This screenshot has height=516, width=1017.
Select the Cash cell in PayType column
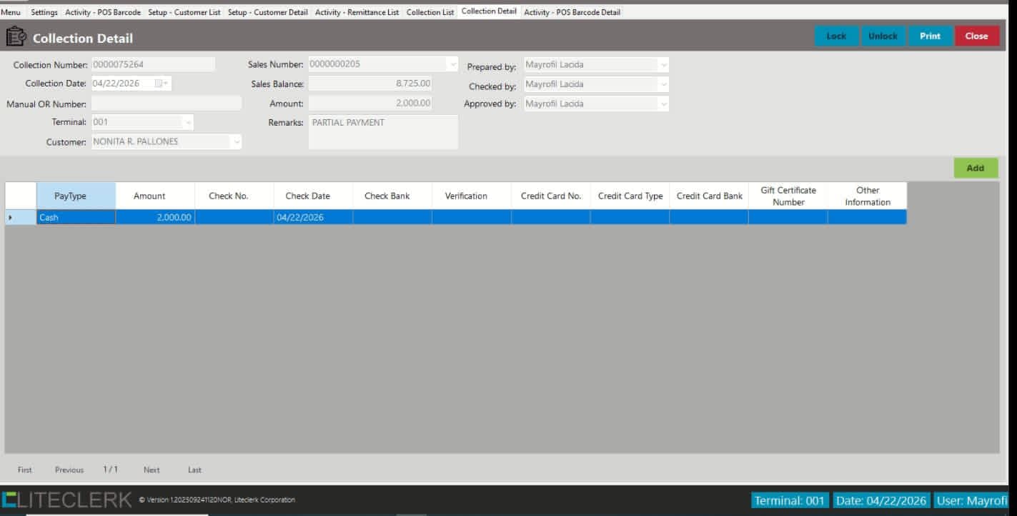tap(76, 218)
